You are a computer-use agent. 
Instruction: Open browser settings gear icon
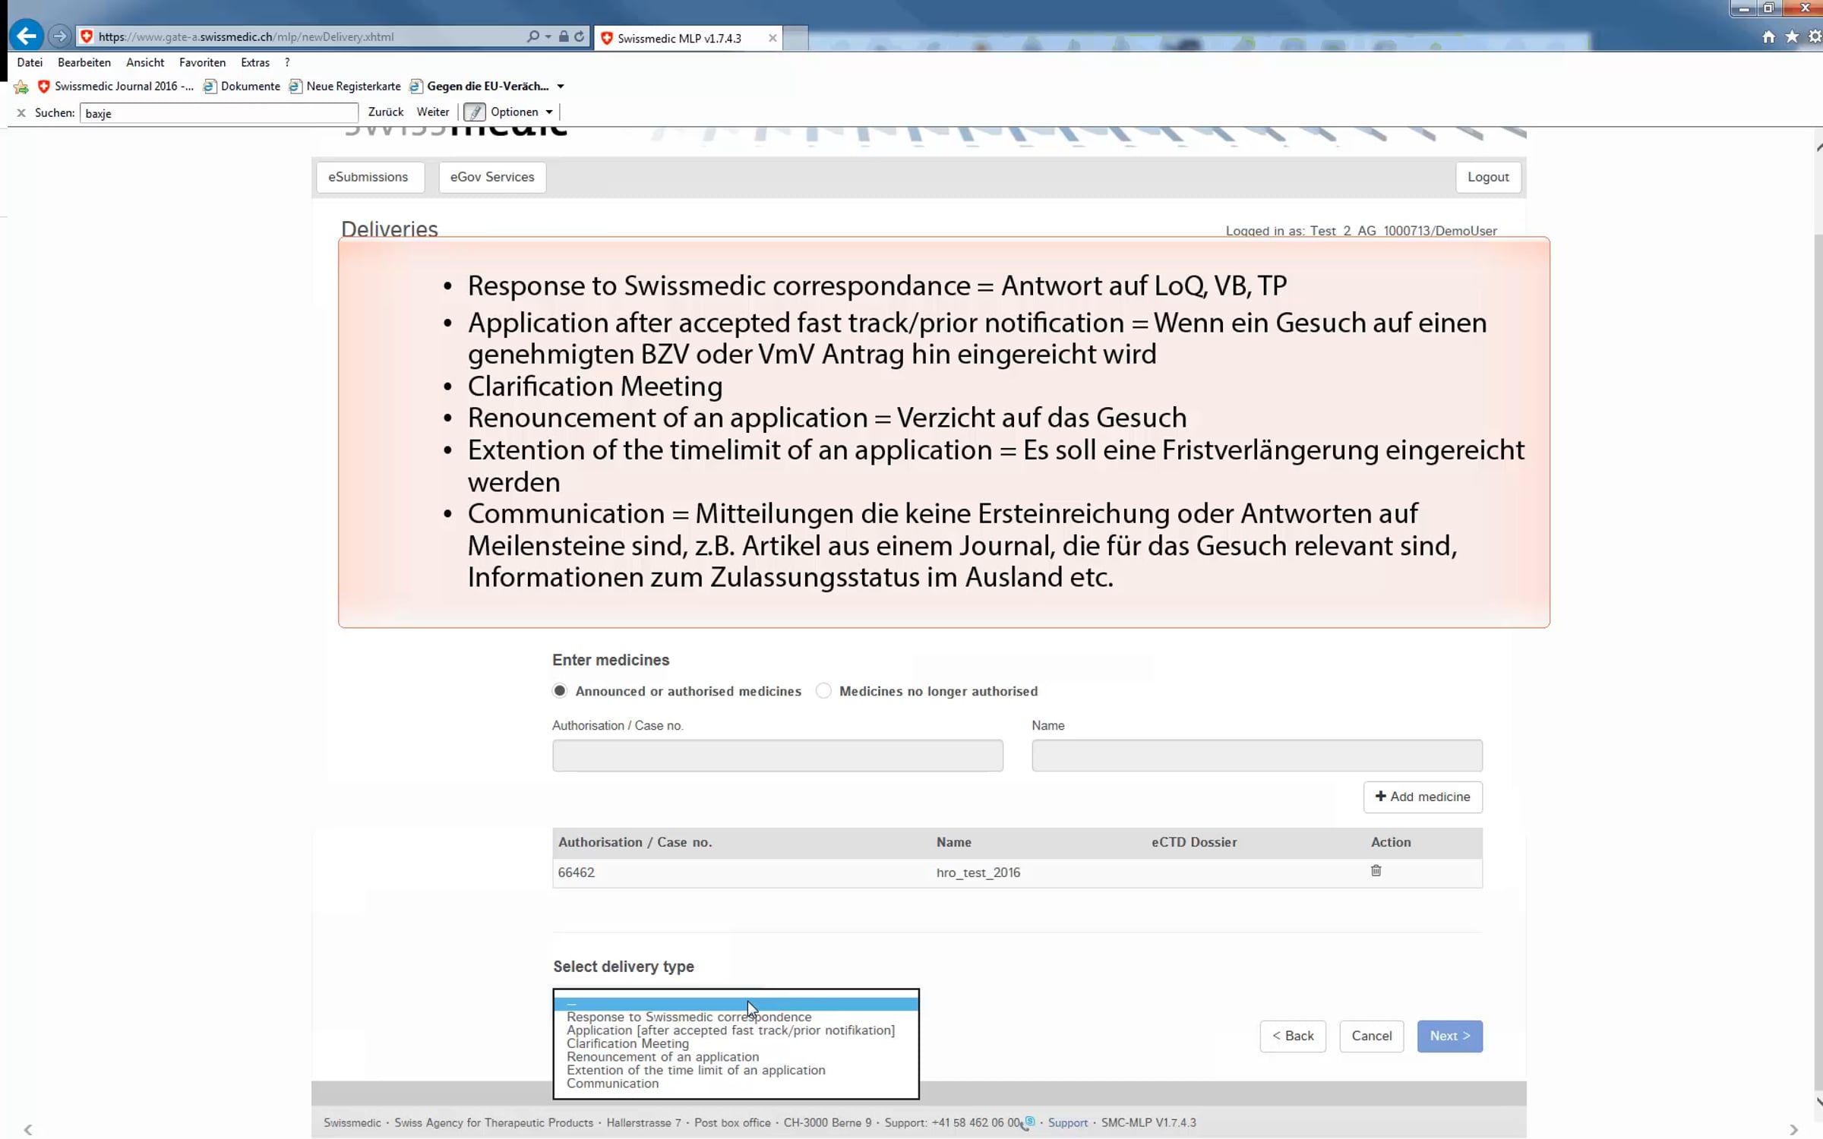click(x=1815, y=36)
